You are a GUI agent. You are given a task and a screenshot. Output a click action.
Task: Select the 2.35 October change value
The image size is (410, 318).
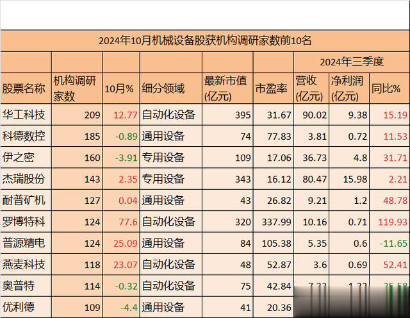pyautogui.click(x=121, y=179)
